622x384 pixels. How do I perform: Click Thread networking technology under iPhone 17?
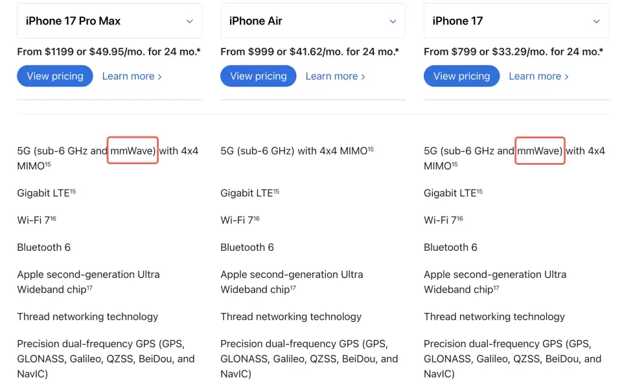(494, 317)
